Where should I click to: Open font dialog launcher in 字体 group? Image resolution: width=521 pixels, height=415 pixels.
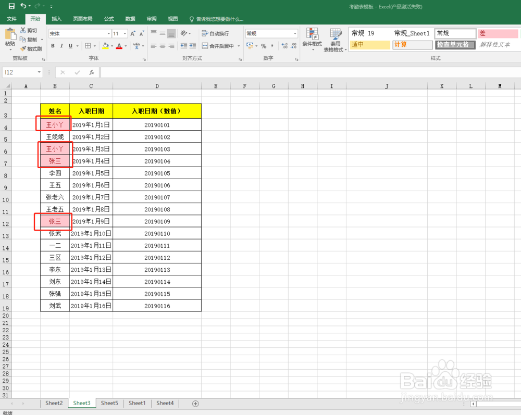tap(144, 59)
